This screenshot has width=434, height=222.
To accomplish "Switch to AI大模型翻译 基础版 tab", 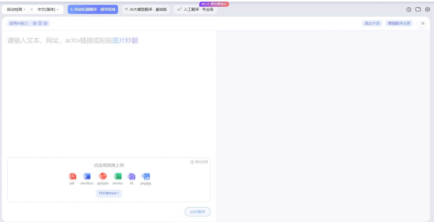I will [x=146, y=9].
